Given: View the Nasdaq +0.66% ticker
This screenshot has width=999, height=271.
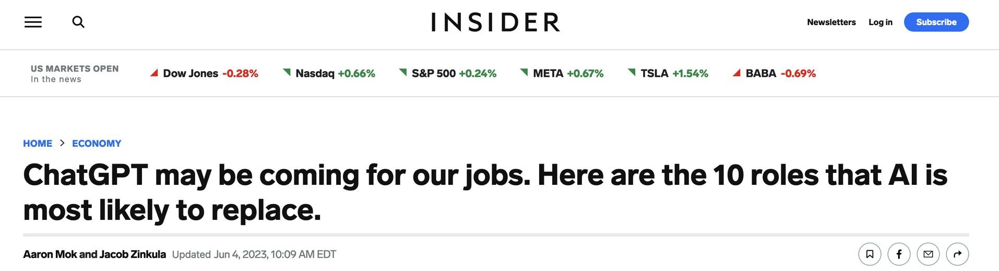Looking at the screenshot, I should tap(329, 73).
